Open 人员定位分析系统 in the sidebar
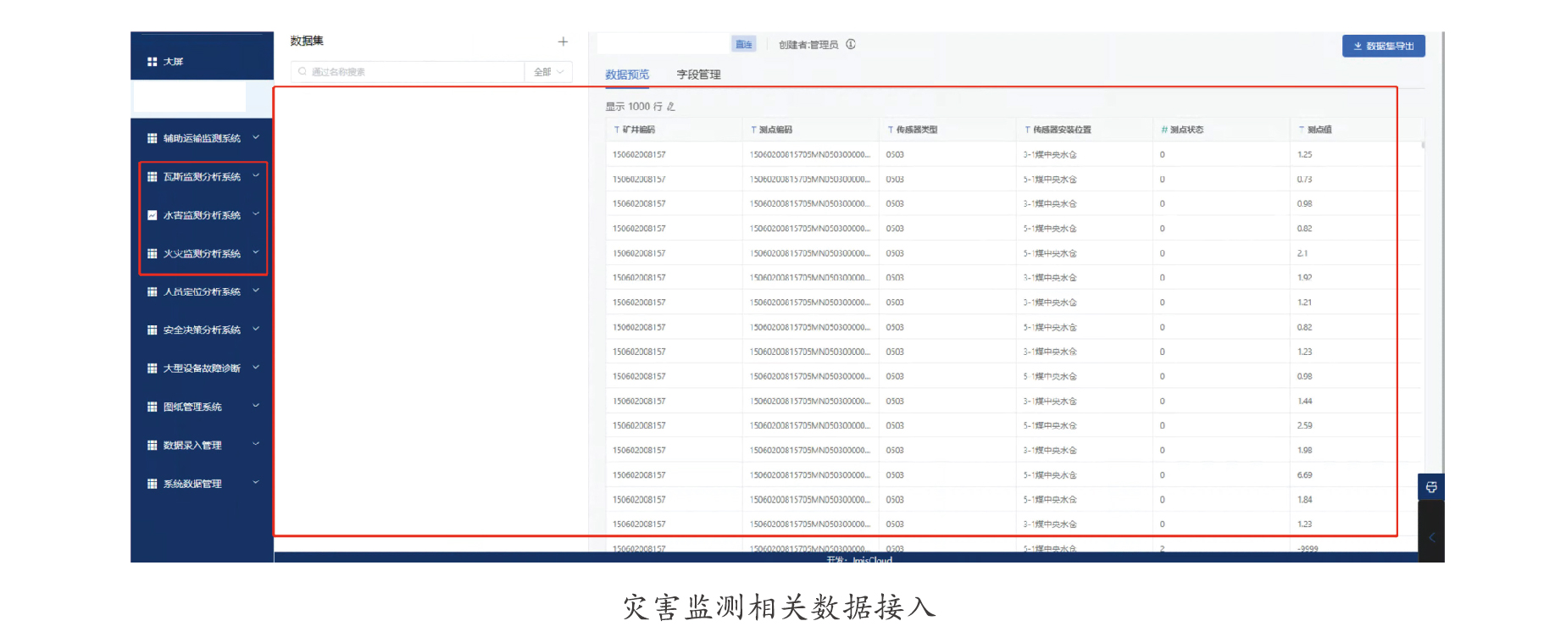 click(202, 291)
